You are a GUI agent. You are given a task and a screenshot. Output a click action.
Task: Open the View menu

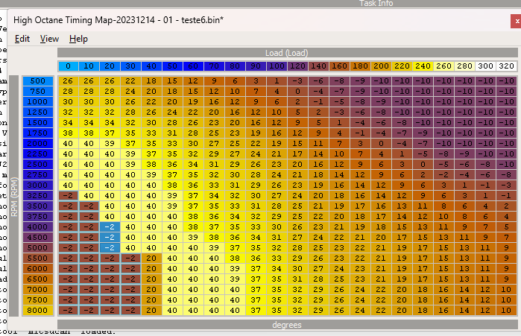[x=49, y=39]
